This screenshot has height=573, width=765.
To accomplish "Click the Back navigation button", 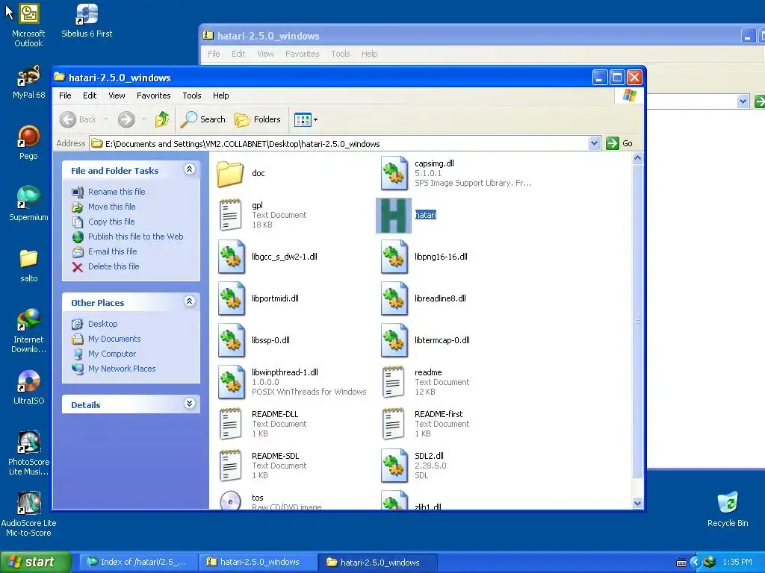I will click(x=78, y=119).
